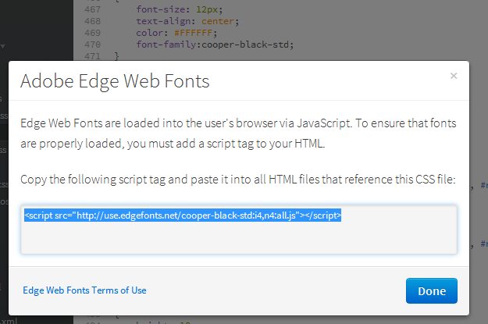Click the 'Adobe Edge Web Fonts' dialog title
The image size is (488, 324).
click(115, 81)
